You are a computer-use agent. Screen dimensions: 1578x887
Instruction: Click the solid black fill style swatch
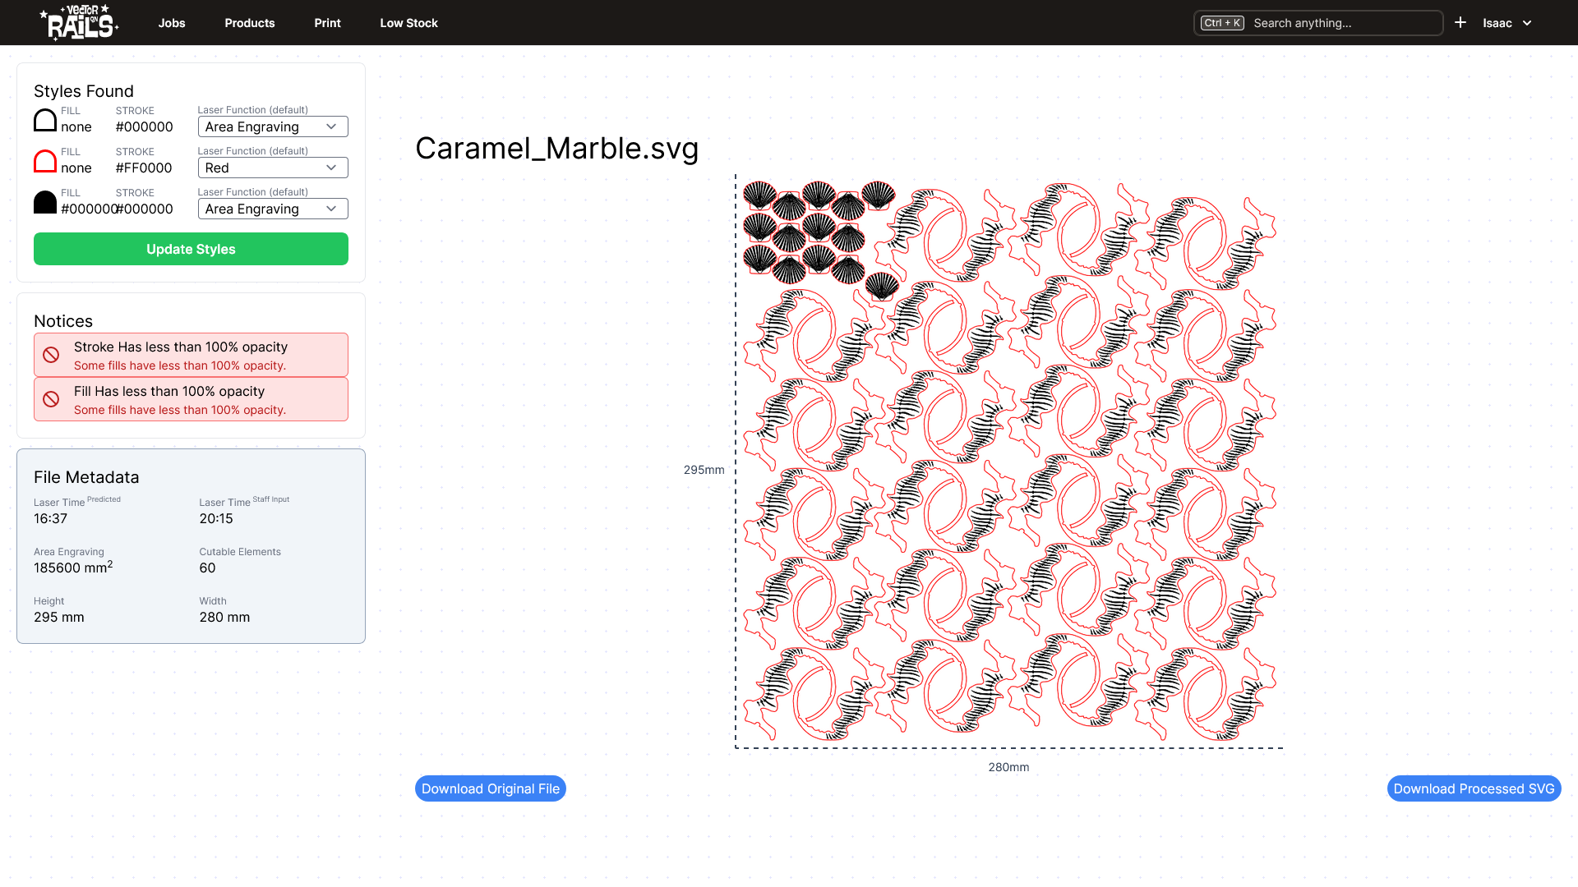[45, 202]
